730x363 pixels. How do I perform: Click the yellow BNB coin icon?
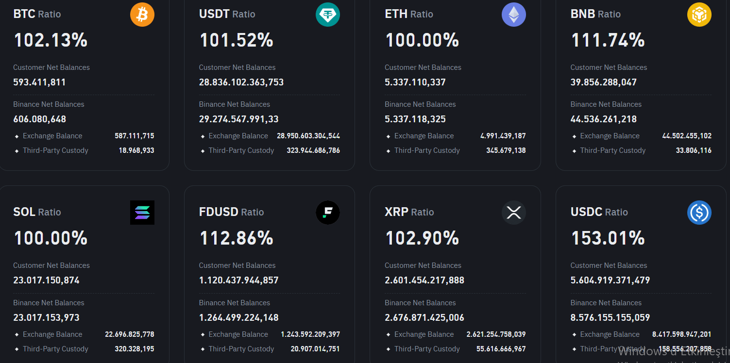click(699, 15)
